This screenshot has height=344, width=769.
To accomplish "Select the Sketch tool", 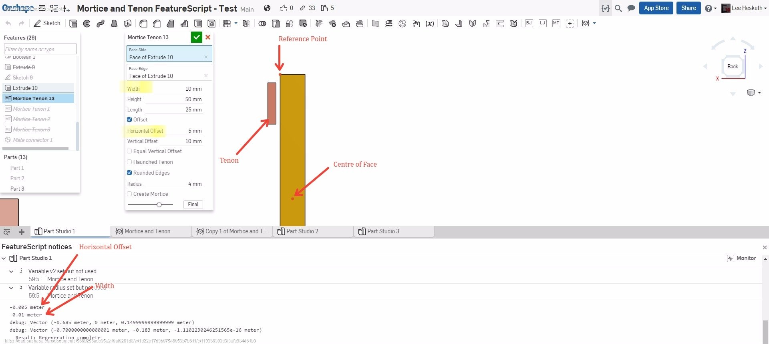I will [x=47, y=23].
